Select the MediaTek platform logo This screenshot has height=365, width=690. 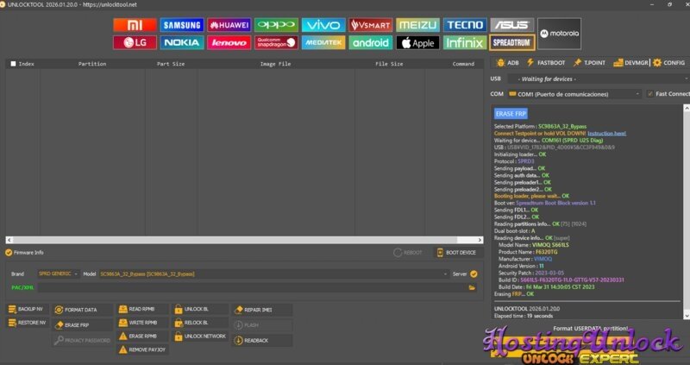point(323,42)
